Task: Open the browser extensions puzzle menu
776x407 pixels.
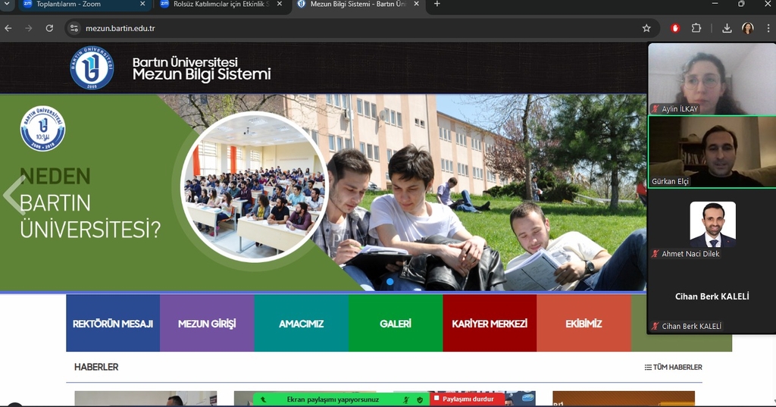Action: click(696, 28)
